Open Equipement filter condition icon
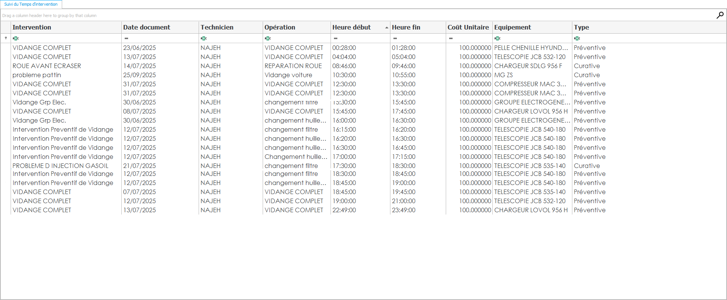The height and width of the screenshot is (300, 727). 497,38
